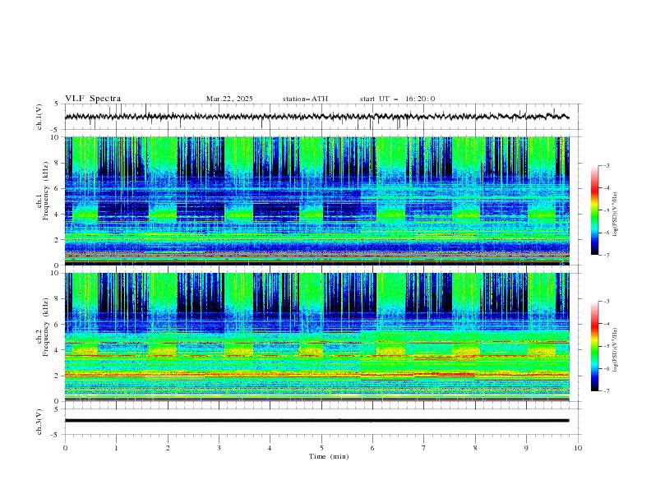The image size is (651, 503).
Task: Click the ch.1 spectrogram color scale bar
Action: (594, 210)
